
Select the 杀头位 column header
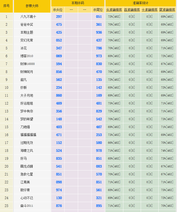[x=58, y=10]
